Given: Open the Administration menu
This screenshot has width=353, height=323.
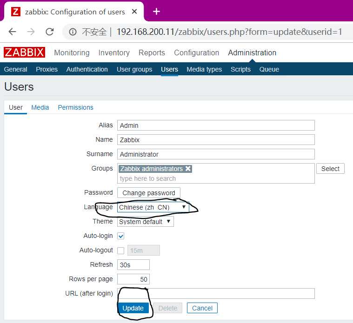Looking at the screenshot, I should [x=252, y=53].
